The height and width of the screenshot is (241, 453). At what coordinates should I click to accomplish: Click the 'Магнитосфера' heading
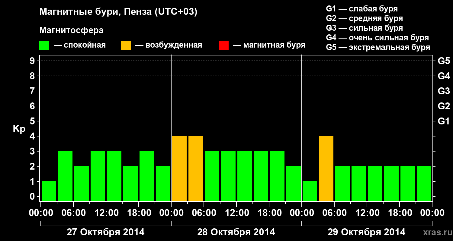click(71, 30)
